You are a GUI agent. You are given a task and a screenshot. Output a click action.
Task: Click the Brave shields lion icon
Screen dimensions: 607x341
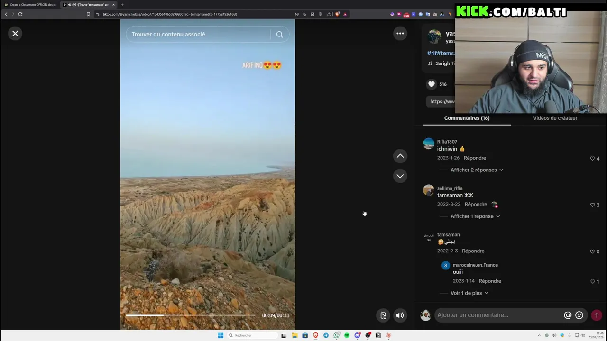(337, 14)
